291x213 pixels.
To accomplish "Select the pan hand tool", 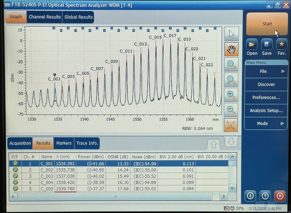I will 231,49.
